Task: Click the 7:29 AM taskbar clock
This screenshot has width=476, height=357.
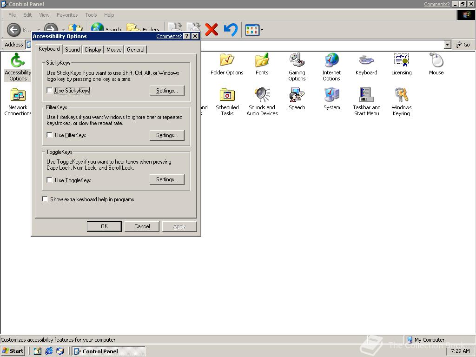Action: [x=460, y=351]
